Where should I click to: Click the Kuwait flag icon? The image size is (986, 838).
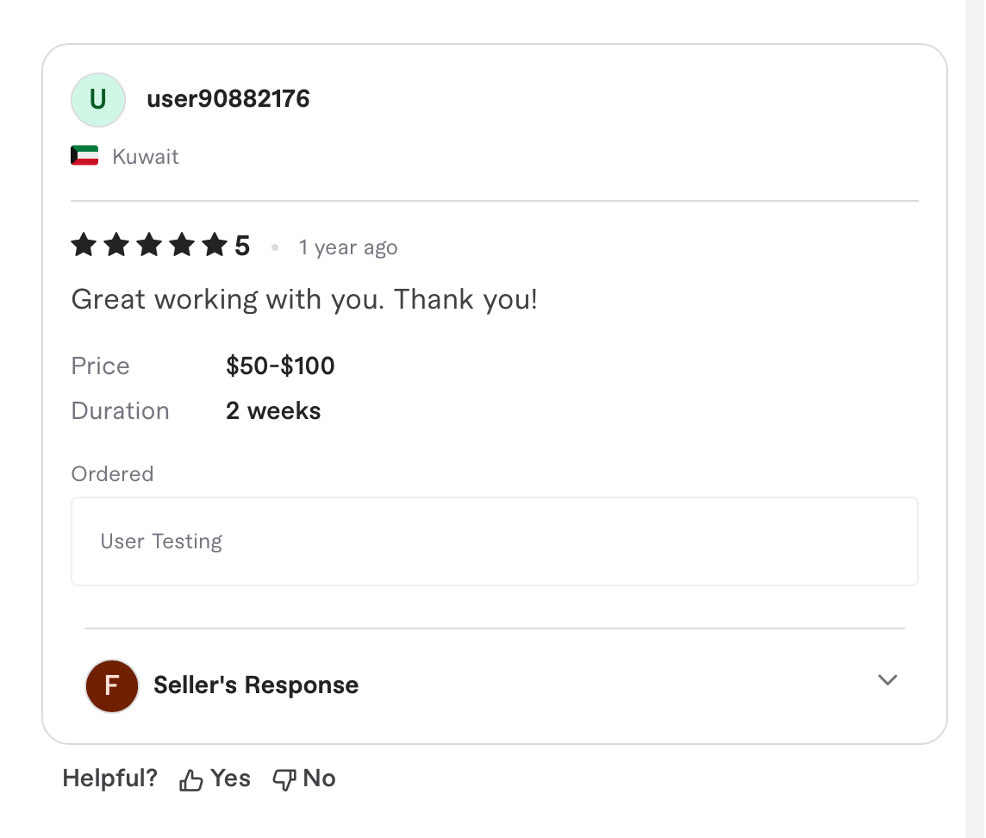click(84, 155)
